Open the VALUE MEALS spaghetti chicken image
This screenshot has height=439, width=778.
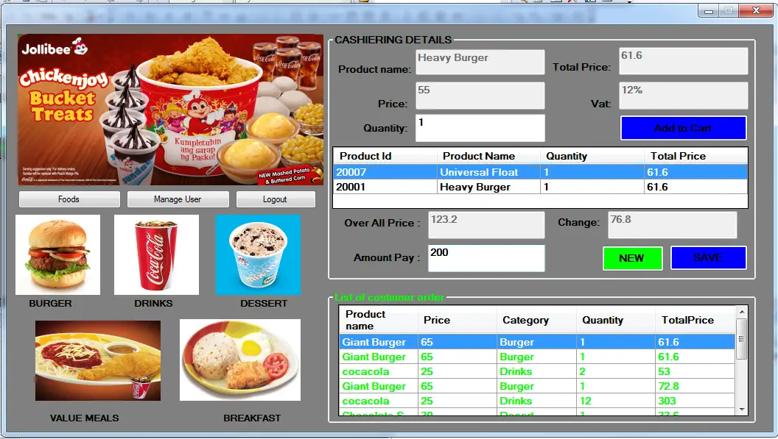point(98,360)
